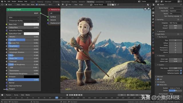The height and width of the screenshot is (103, 183).
Task: Open the Subsurface Radius dropdown
Action: (x=24, y=31)
